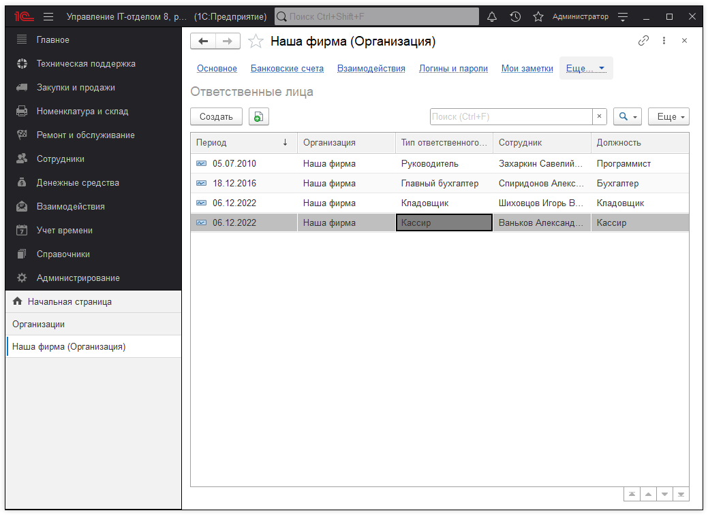Open the magnifier search options dropdown
The width and height of the screenshot is (708, 515).
pos(628,116)
